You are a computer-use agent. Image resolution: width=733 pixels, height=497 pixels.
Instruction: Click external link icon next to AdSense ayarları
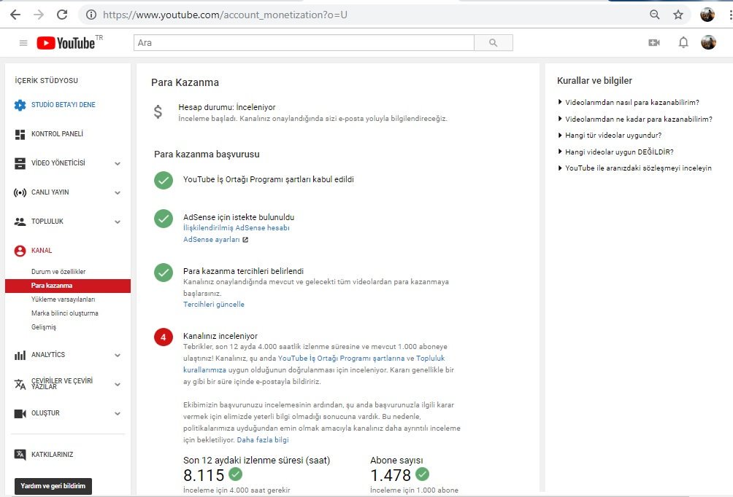pos(245,240)
